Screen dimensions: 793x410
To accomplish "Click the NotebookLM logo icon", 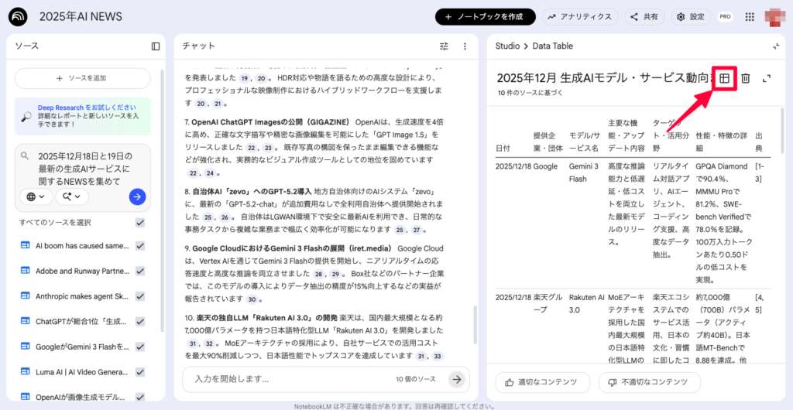I will 19,17.
